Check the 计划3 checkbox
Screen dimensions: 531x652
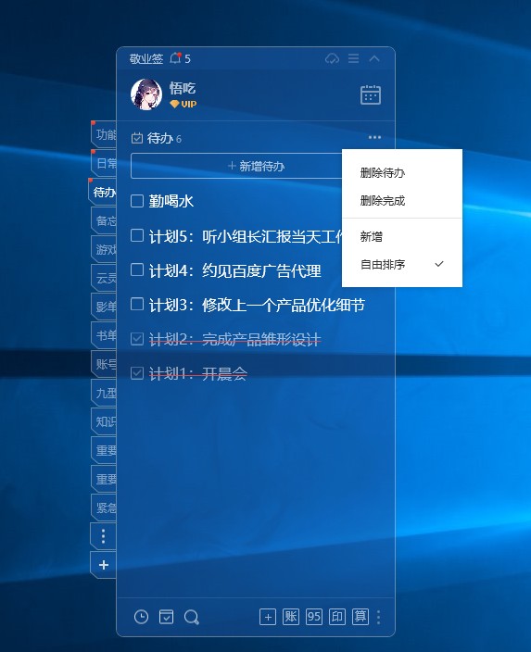[137, 304]
